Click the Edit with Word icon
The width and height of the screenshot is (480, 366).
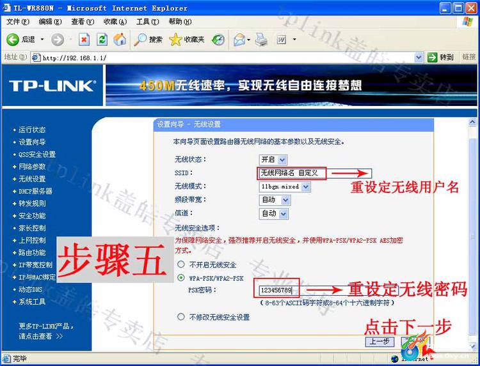(282, 40)
